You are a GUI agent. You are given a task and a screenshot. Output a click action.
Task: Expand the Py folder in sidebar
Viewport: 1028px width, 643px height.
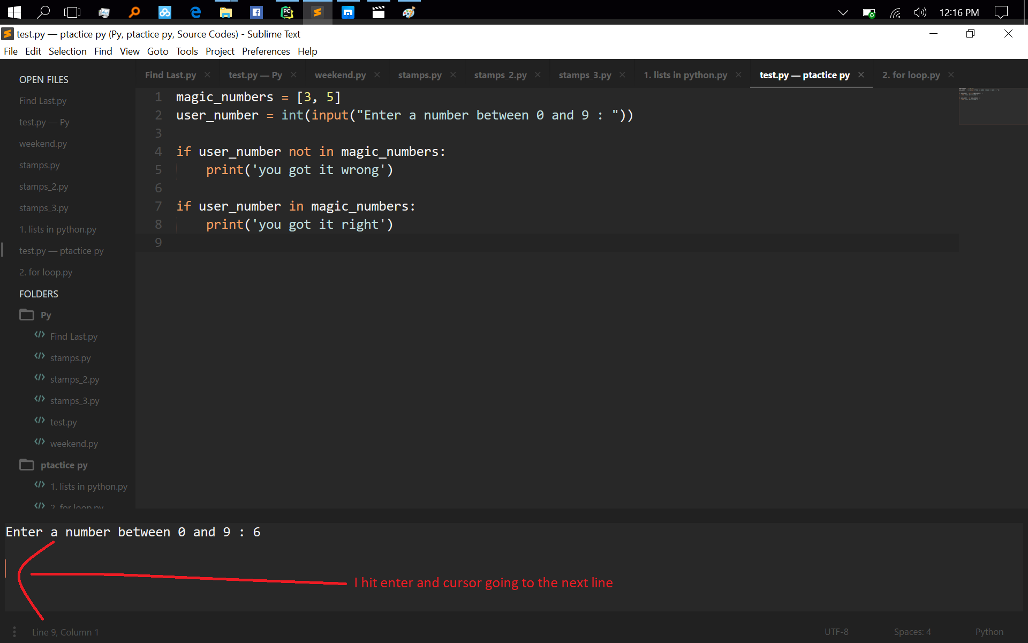click(x=26, y=315)
